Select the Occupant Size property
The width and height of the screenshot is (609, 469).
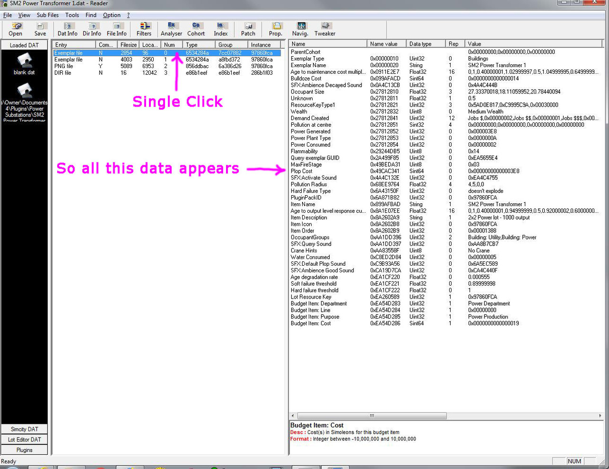(446, 92)
